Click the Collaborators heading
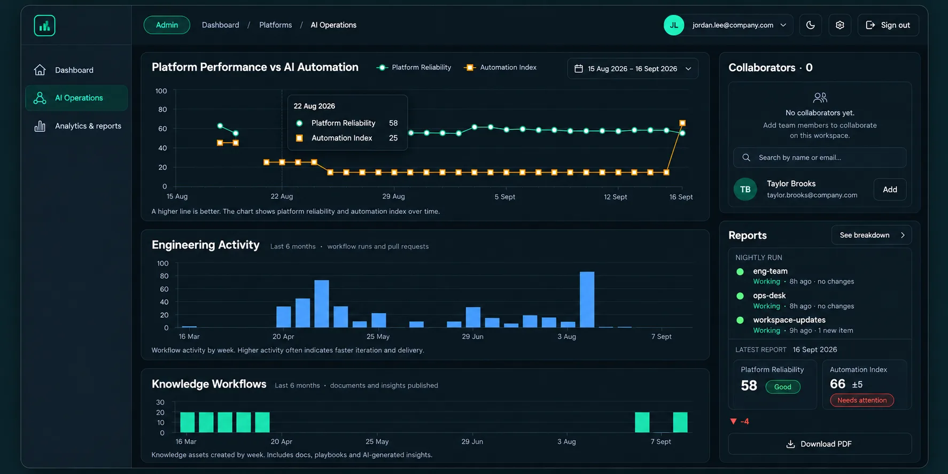This screenshot has width=948, height=474. pos(770,68)
